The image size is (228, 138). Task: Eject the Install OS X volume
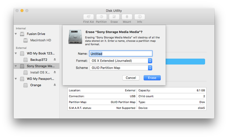tap(55, 72)
